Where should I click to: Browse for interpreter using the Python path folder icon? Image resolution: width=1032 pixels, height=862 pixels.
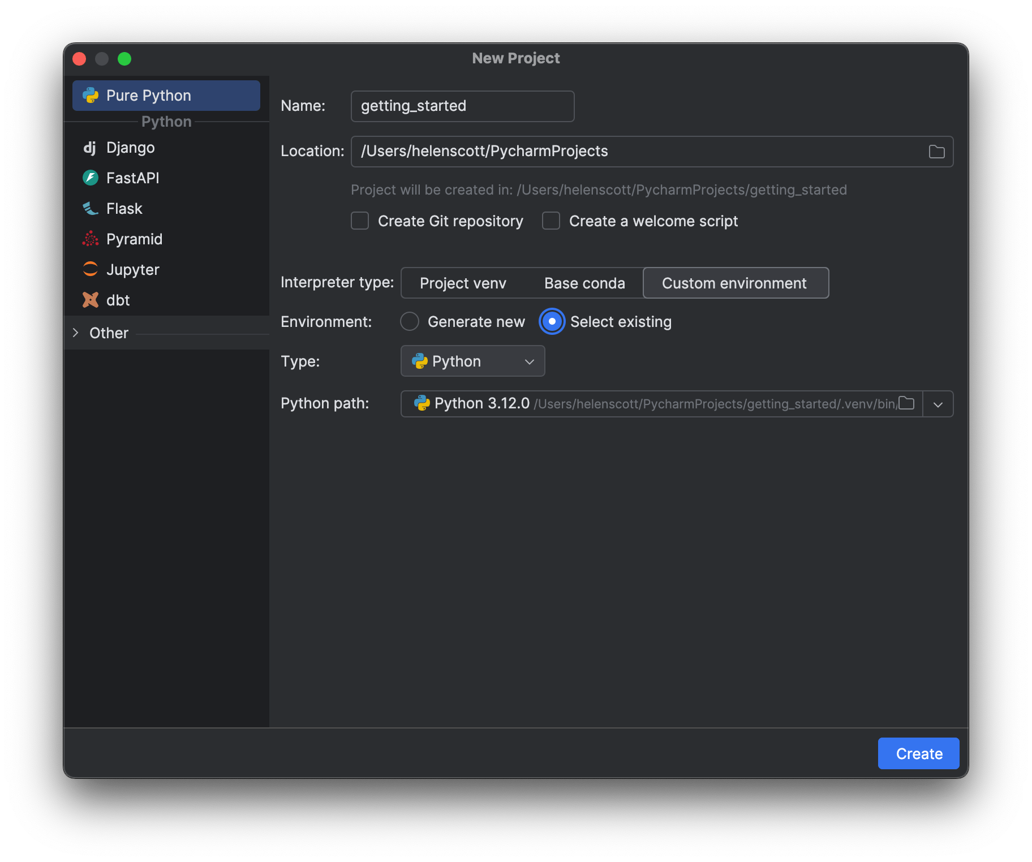point(906,403)
